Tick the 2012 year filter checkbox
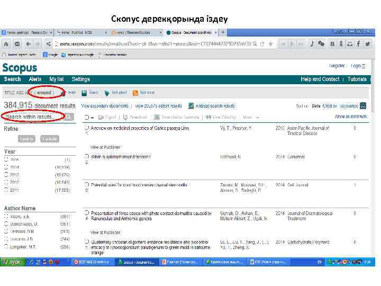This screenshot has width=381, height=286. [6, 182]
